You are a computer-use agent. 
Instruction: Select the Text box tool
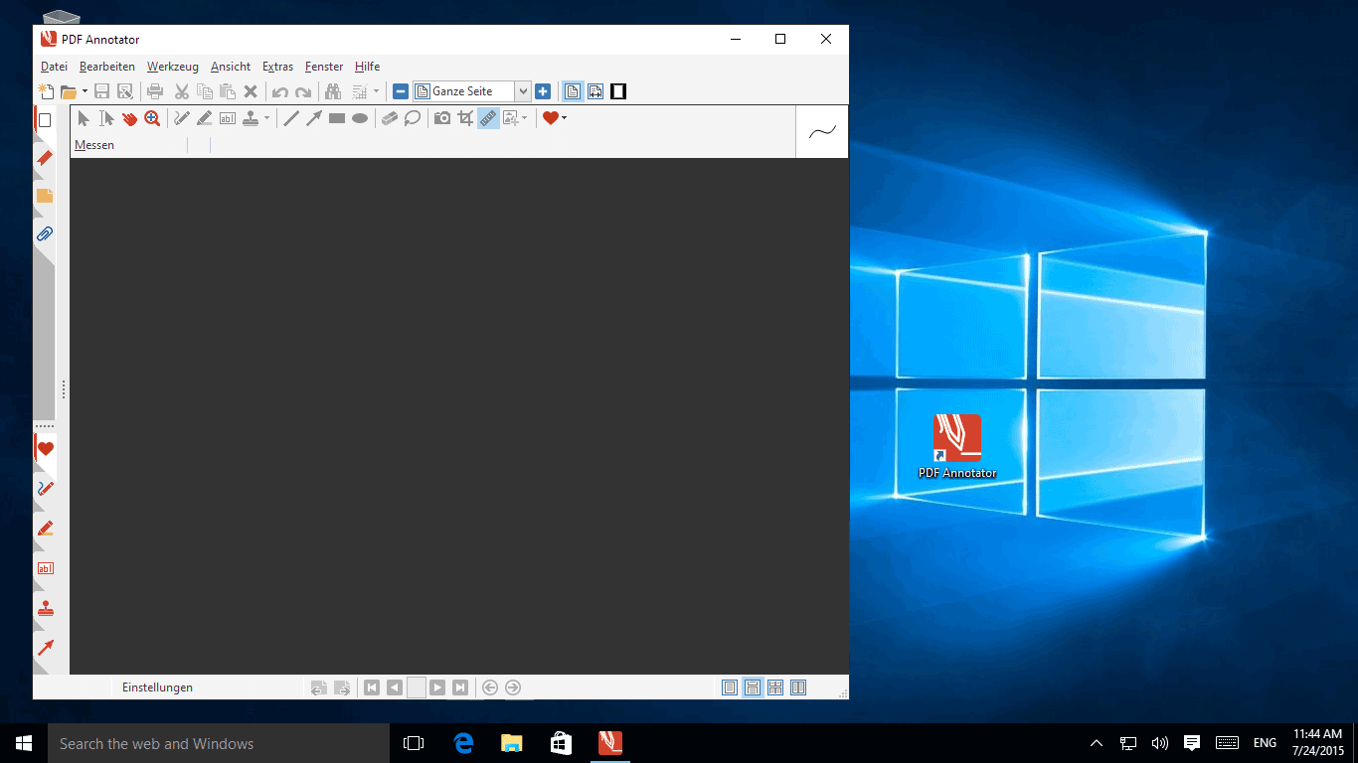tap(228, 118)
